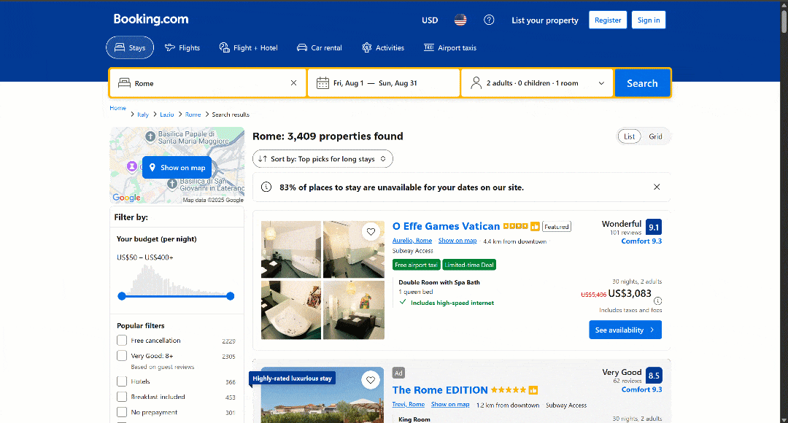This screenshot has width=788, height=423.
Task: Open the USD currency selector
Action: tap(430, 20)
